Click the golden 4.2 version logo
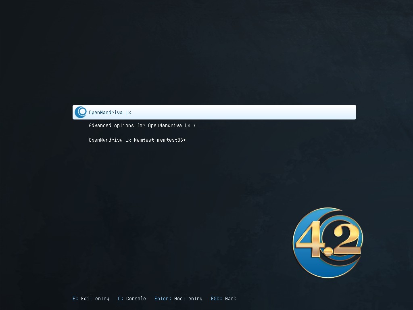The image size is (413, 310). click(327, 243)
